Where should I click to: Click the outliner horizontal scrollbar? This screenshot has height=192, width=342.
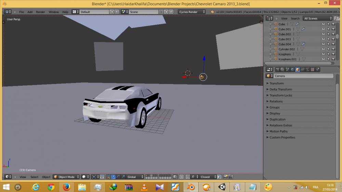pos(298,64)
